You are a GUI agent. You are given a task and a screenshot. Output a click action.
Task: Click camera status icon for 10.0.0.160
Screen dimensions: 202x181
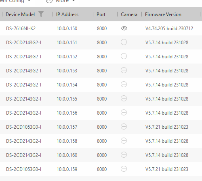[x=124, y=155]
